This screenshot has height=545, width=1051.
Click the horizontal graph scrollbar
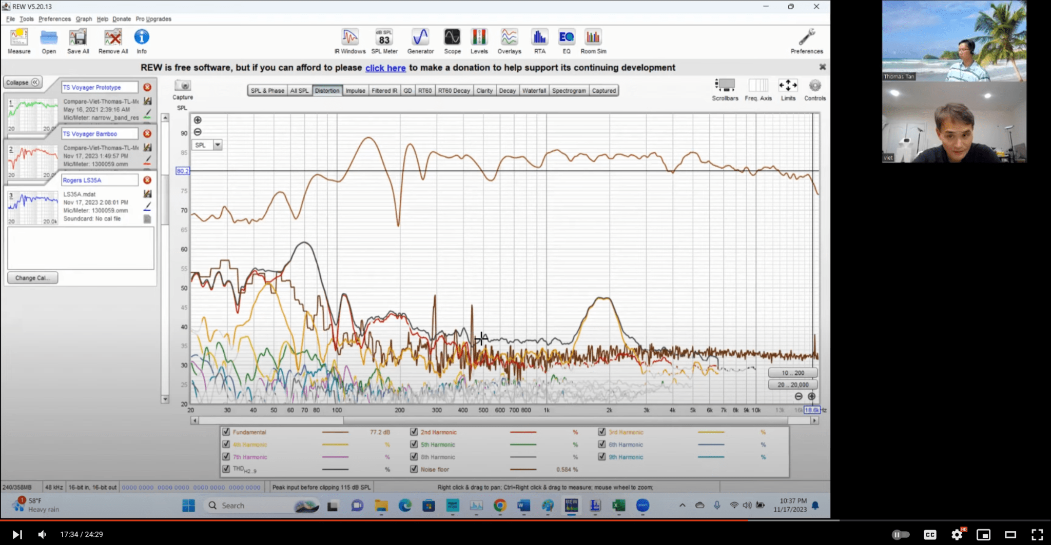click(x=504, y=420)
